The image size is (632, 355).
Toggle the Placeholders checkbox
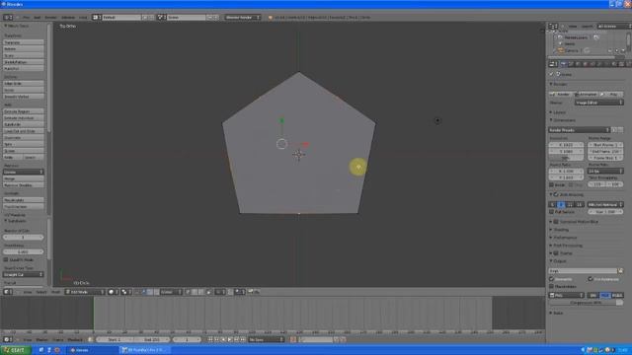pyautogui.click(x=551, y=287)
